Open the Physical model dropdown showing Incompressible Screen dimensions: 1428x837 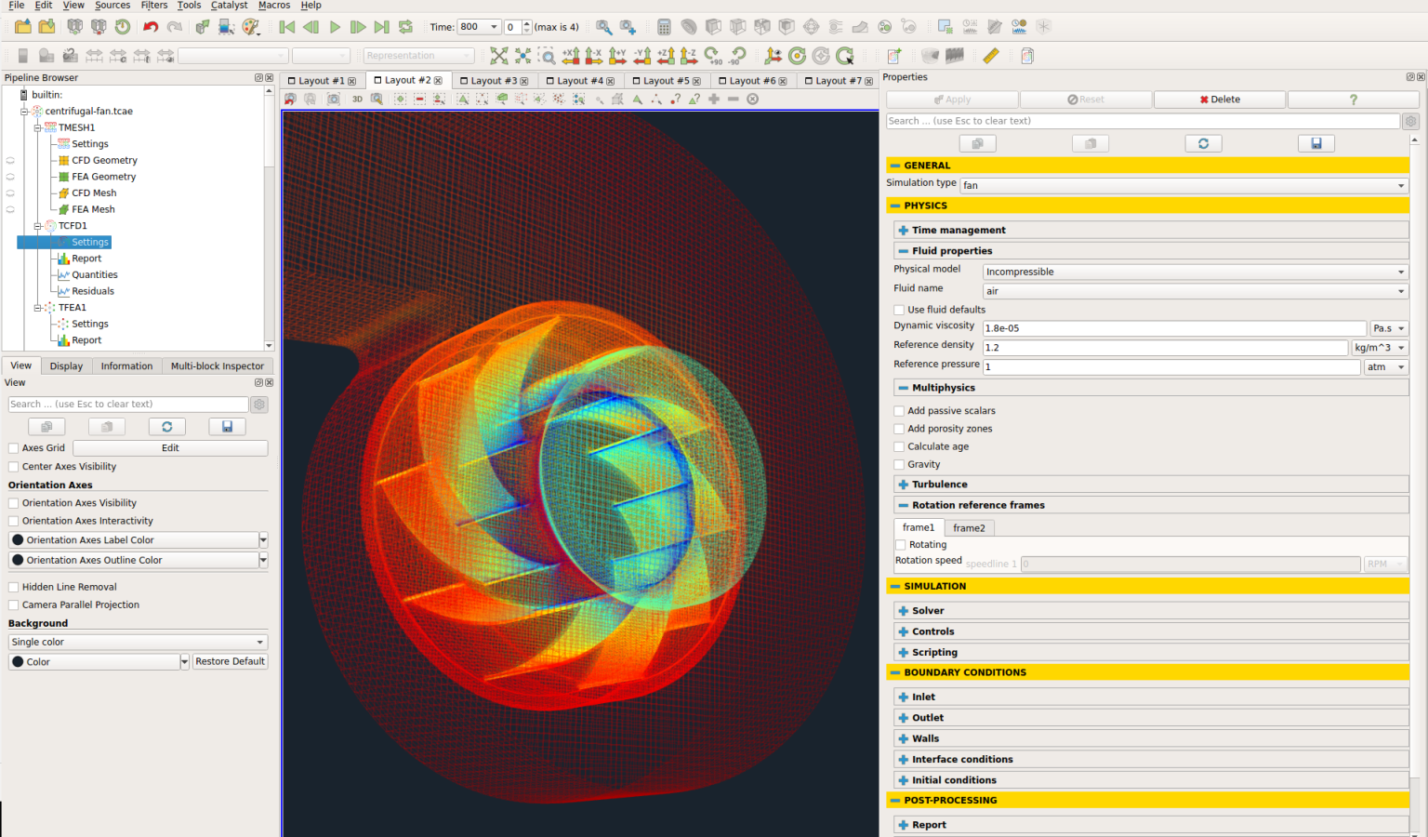click(x=1195, y=272)
